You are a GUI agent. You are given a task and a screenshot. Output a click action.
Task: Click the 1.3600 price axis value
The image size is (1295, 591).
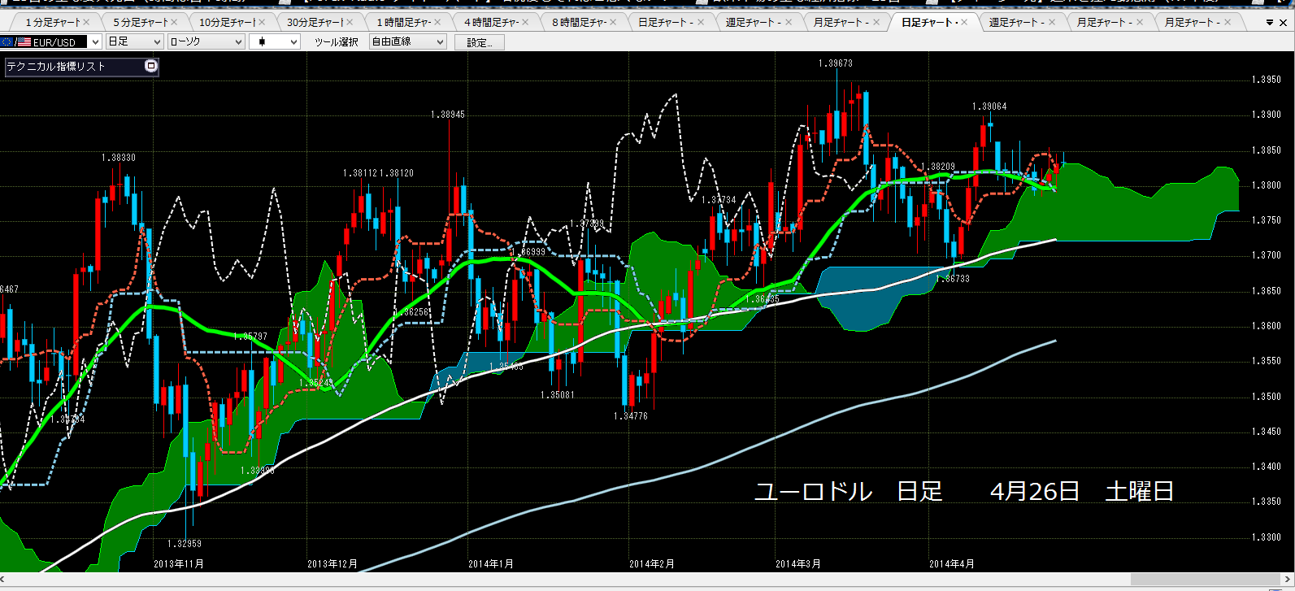pos(1267,326)
